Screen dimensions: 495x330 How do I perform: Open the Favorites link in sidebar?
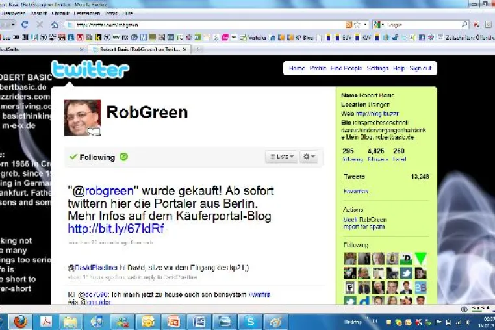356,191
